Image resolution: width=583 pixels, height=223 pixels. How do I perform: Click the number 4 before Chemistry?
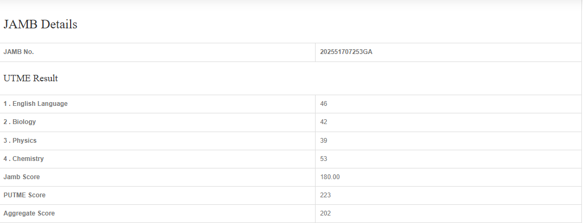pyautogui.click(x=5, y=159)
